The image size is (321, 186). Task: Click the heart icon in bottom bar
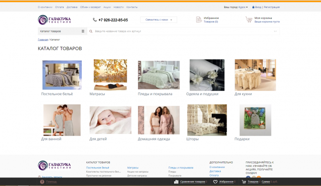pos(215,181)
